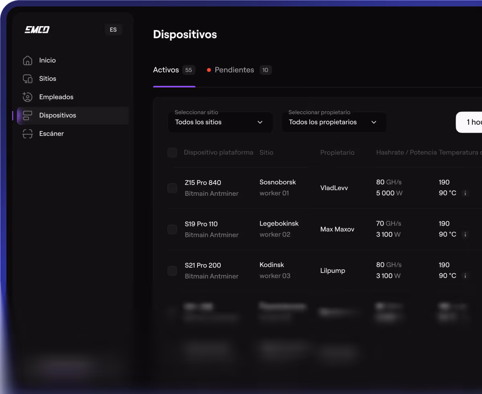Click the Sosnoborsk site cell
Image resolution: width=482 pixels, height=394 pixels.
(278, 182)
